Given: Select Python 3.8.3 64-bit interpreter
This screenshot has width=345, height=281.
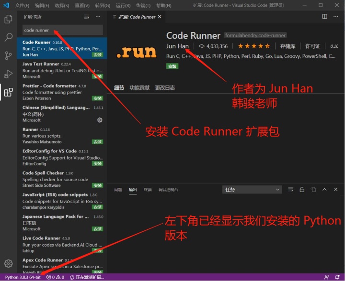Looking at the screenshot, I should pos(23,277).
